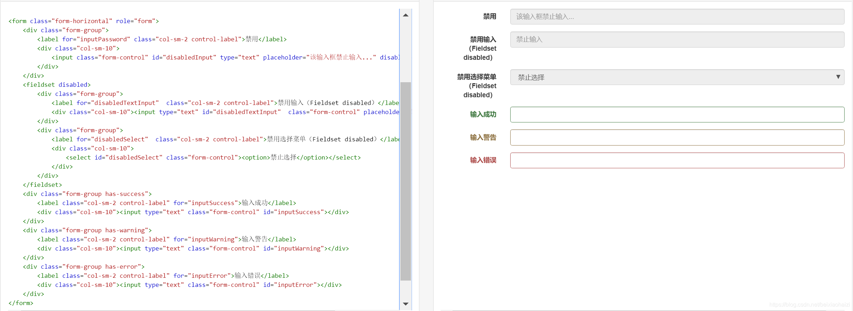
Task: Click the label line for="inputSuccess"
Action: pos(167,203)
